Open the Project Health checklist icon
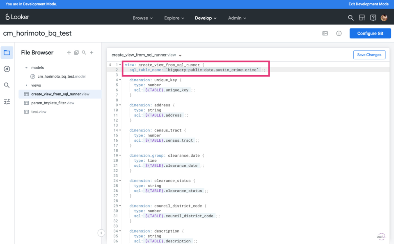Viewport: 394px width, 244px height. point(325,33)
